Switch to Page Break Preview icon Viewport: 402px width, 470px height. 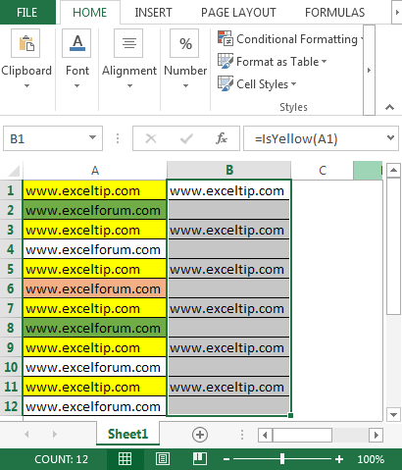(x=200, y=459)
